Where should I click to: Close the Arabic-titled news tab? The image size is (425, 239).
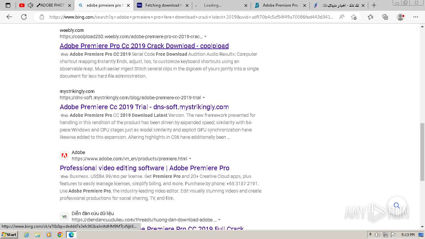[363, 5]
